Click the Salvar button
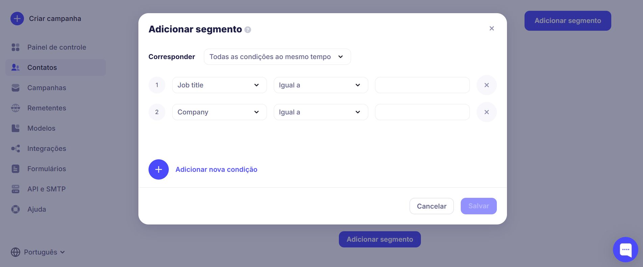Screen dimensions: 643x267 click(x=478, y=206)
